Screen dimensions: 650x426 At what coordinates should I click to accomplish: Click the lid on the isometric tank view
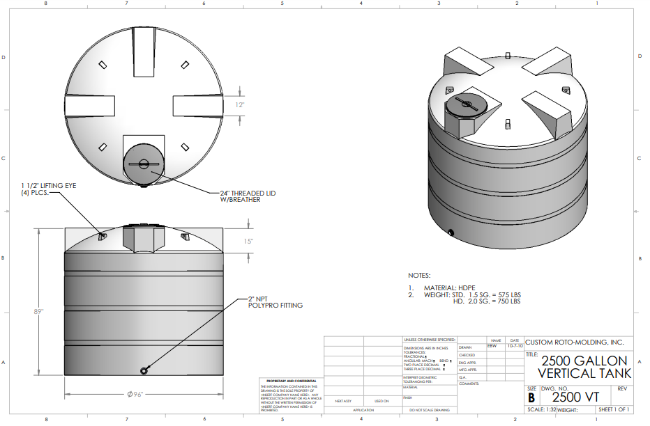[465, 106]
